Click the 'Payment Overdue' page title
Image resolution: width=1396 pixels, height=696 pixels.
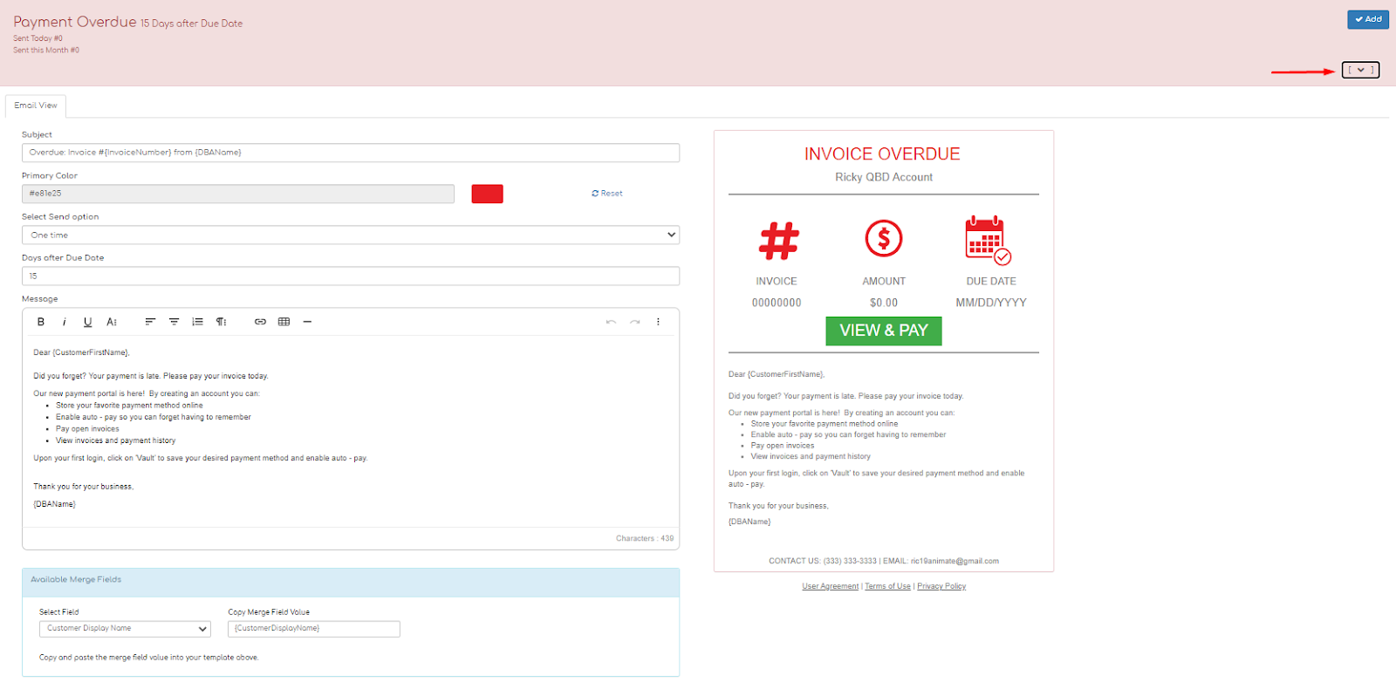[75, 22]
